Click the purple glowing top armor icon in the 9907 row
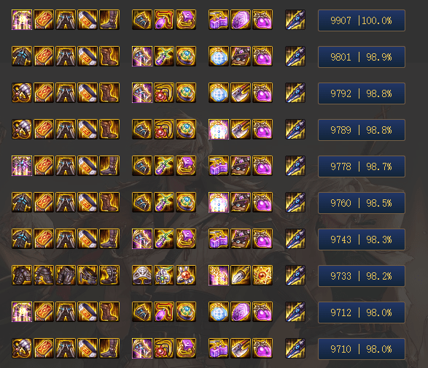The width and height of the screenshot is (428, 368). 22,20
